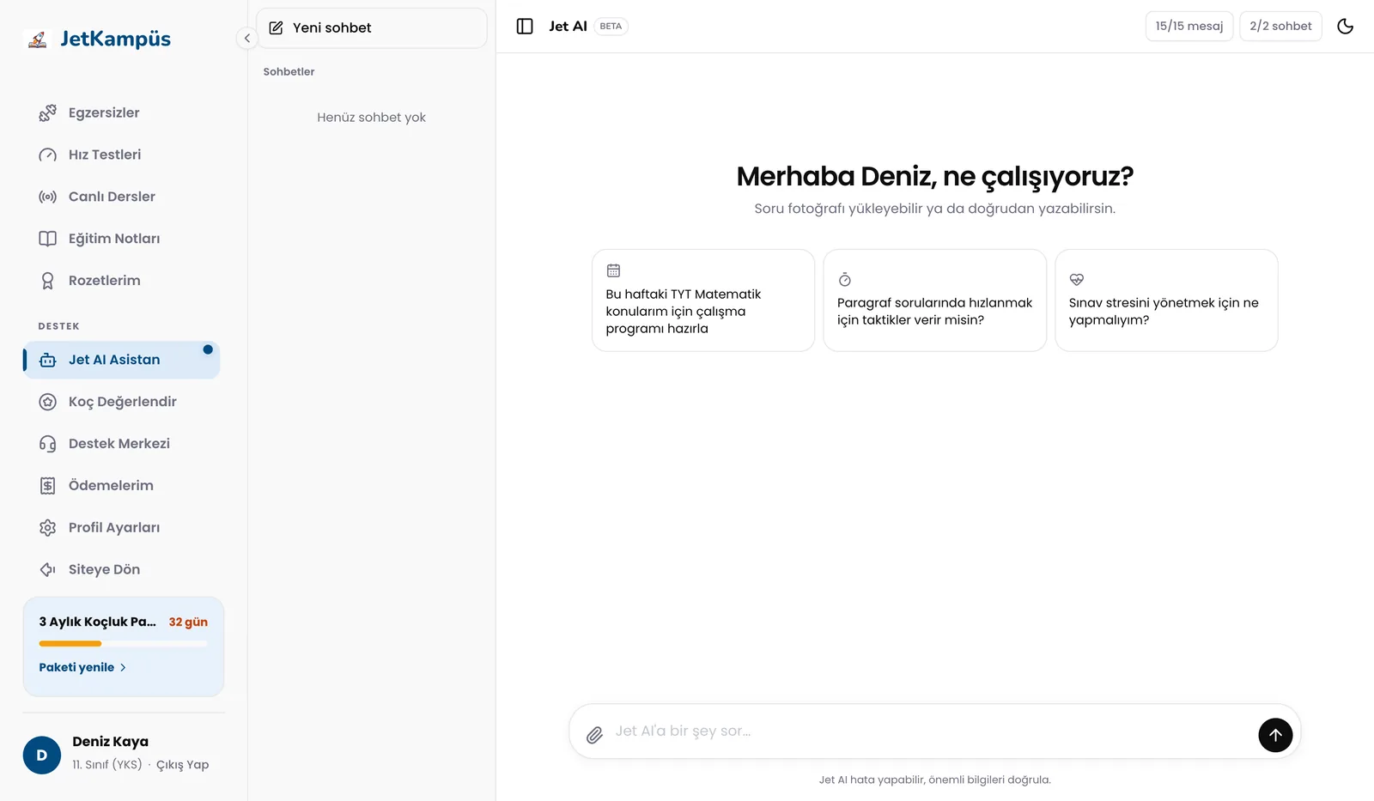Send message with the arrow-up button
1374x801 pixels.
coord(1275,735)
